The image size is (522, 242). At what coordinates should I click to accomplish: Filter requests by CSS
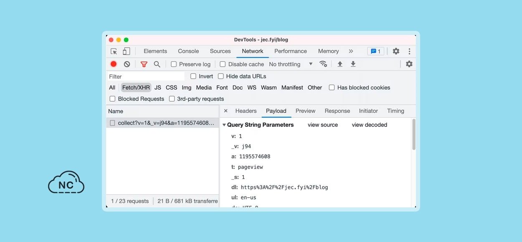(172, 88)
